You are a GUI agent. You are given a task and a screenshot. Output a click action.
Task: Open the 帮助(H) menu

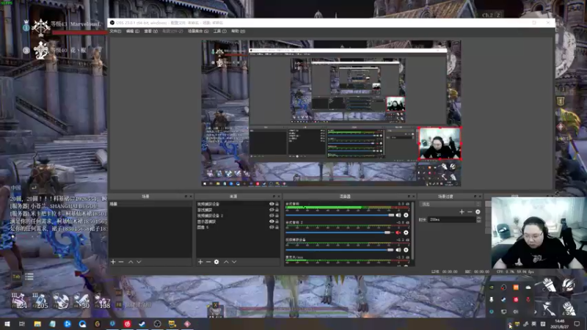tap(238, 32)
